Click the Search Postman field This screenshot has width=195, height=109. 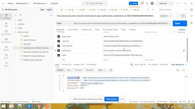[94, 3]
